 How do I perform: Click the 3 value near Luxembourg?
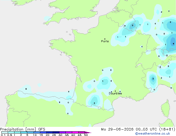(x=132, y=26)
